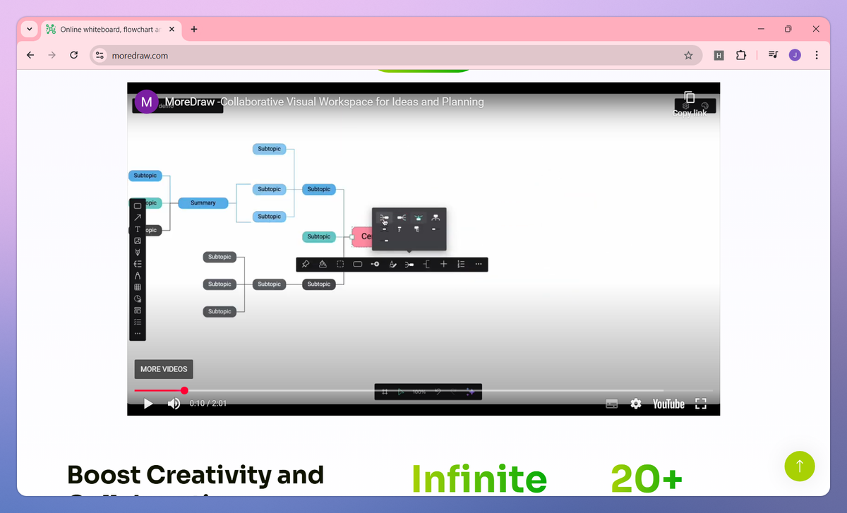Choose the text T tool in the video toolbar
The height and width of the screenshot is (513, 847).
(138, 229)
